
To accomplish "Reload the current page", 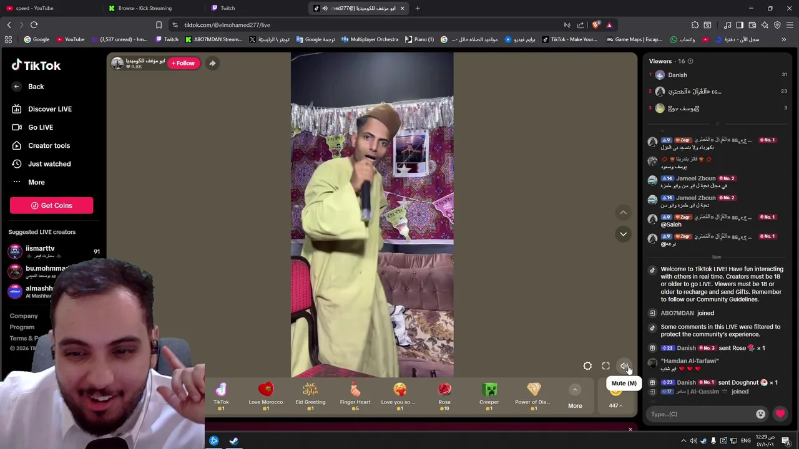I will pyautogui.click(x=34, y=25).
